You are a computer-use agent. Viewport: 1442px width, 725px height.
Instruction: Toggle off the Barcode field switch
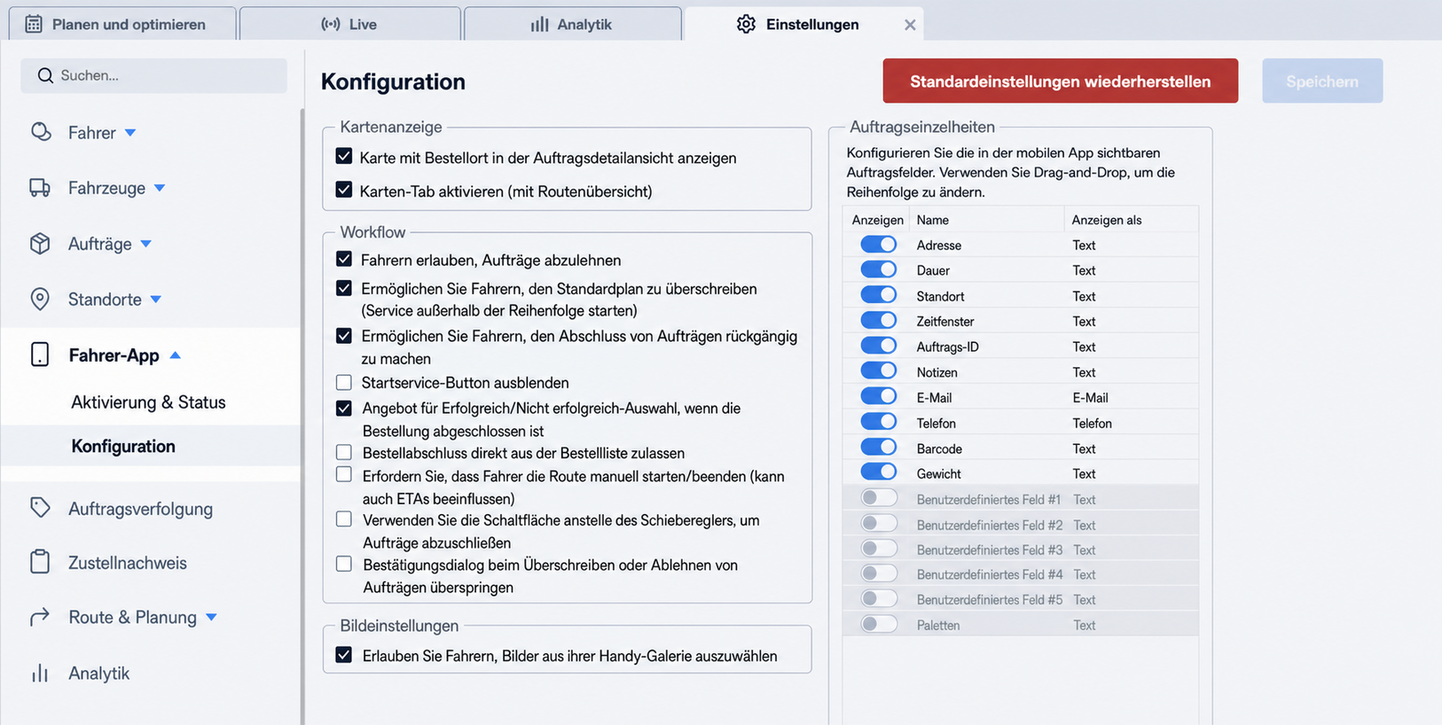pyautogui.click(x=879, y=448)
